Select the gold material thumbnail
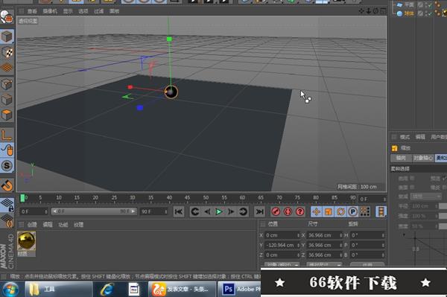The image size is (447, 297). point(27,241)
